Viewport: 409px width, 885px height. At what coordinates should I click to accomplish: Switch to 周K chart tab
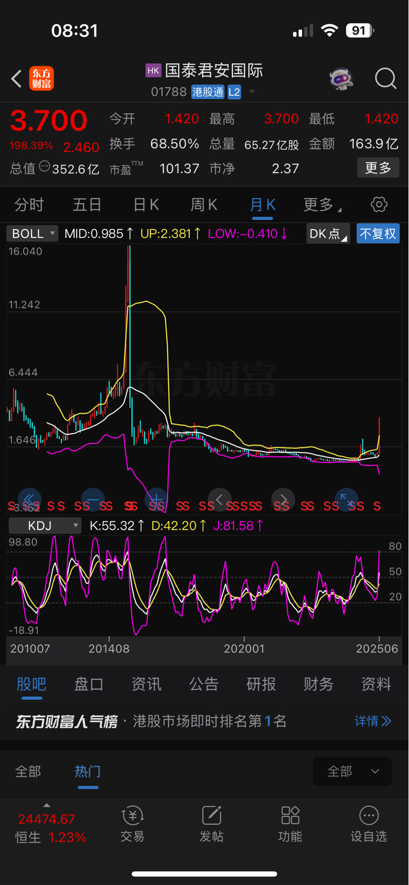click(x=204, y=205)
